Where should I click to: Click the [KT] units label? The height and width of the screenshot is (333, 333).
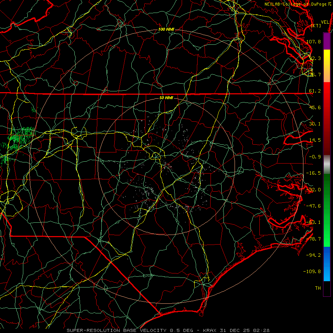click(316, 26)
